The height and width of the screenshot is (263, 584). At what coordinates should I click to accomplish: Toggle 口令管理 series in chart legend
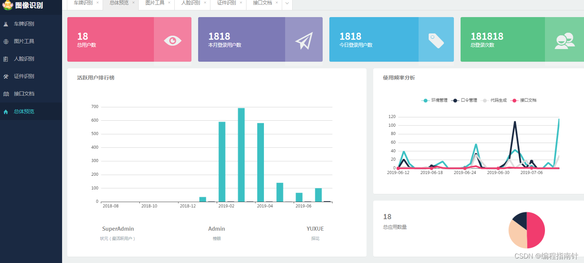pos(464,100)
